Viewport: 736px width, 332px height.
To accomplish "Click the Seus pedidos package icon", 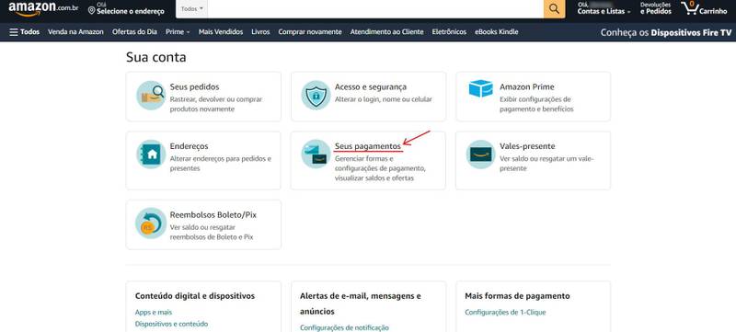I will coord(151,96).
